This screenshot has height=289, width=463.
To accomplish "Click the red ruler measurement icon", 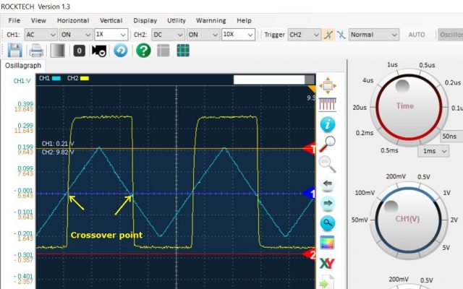I will 328,104.
